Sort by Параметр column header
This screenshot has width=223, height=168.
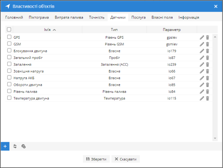pyautogui.click(x=172, y=29)
